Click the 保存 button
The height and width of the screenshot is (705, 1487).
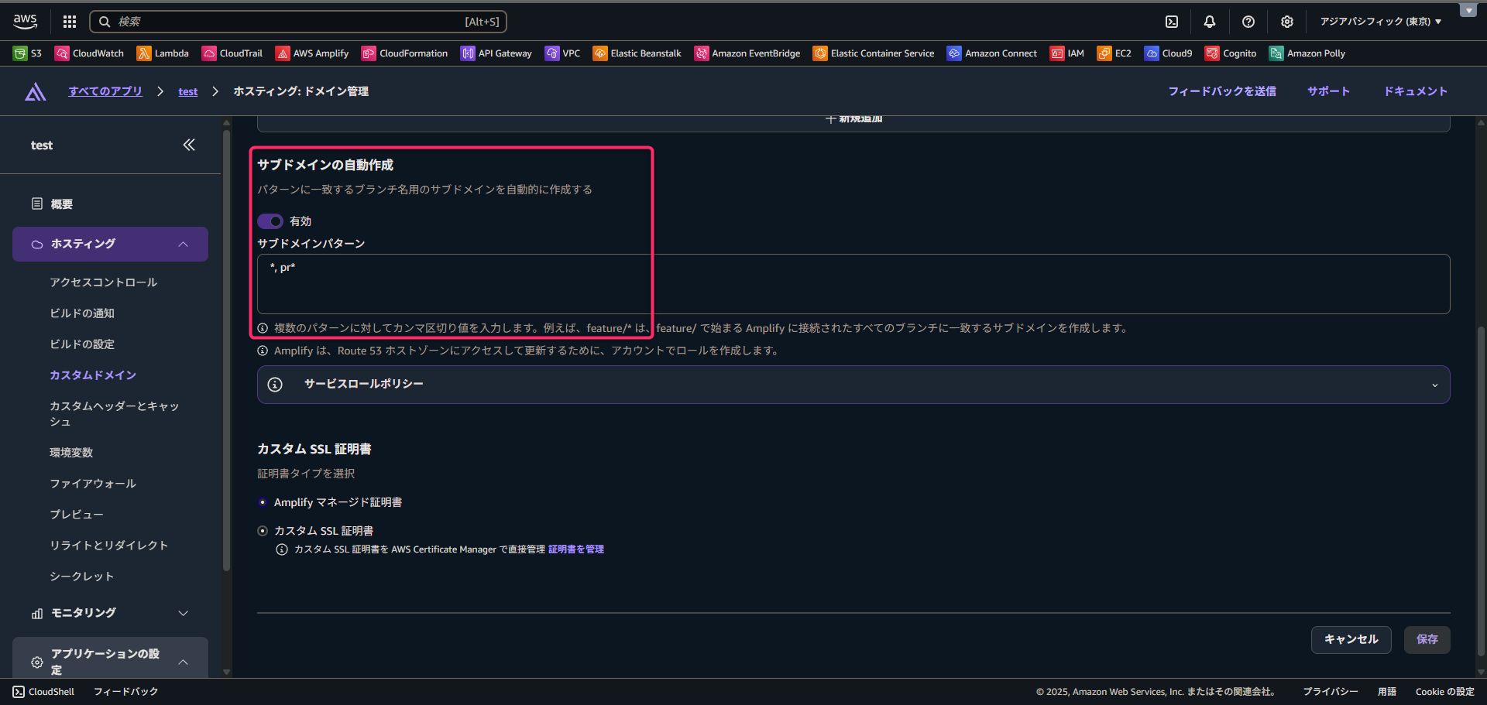[x=1427, y=639]
